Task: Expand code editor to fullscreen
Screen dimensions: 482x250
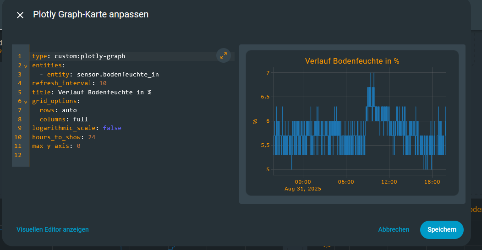Action: click(223, 55)
